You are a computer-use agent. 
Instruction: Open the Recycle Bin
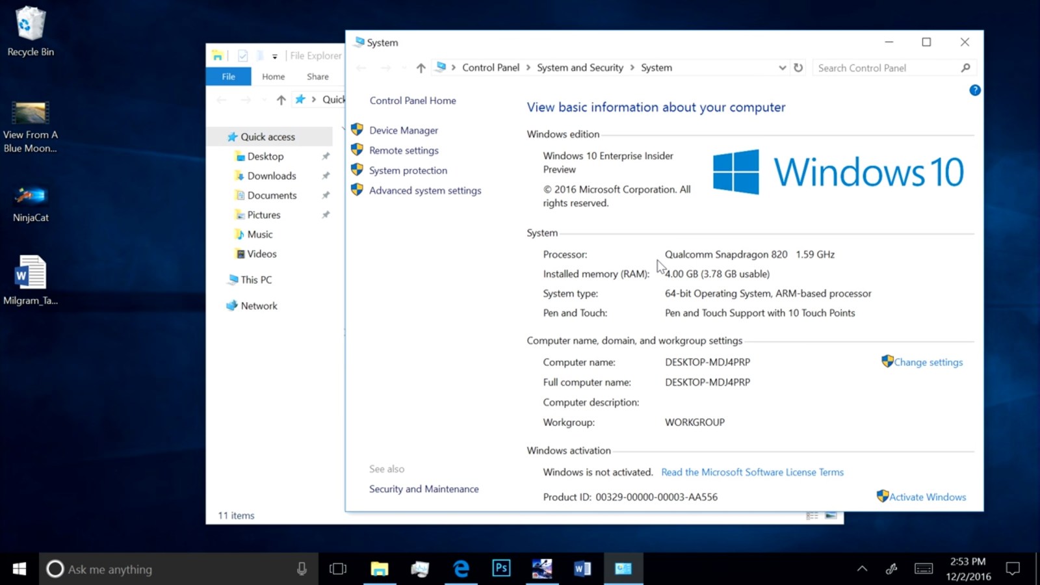point(30,29)
